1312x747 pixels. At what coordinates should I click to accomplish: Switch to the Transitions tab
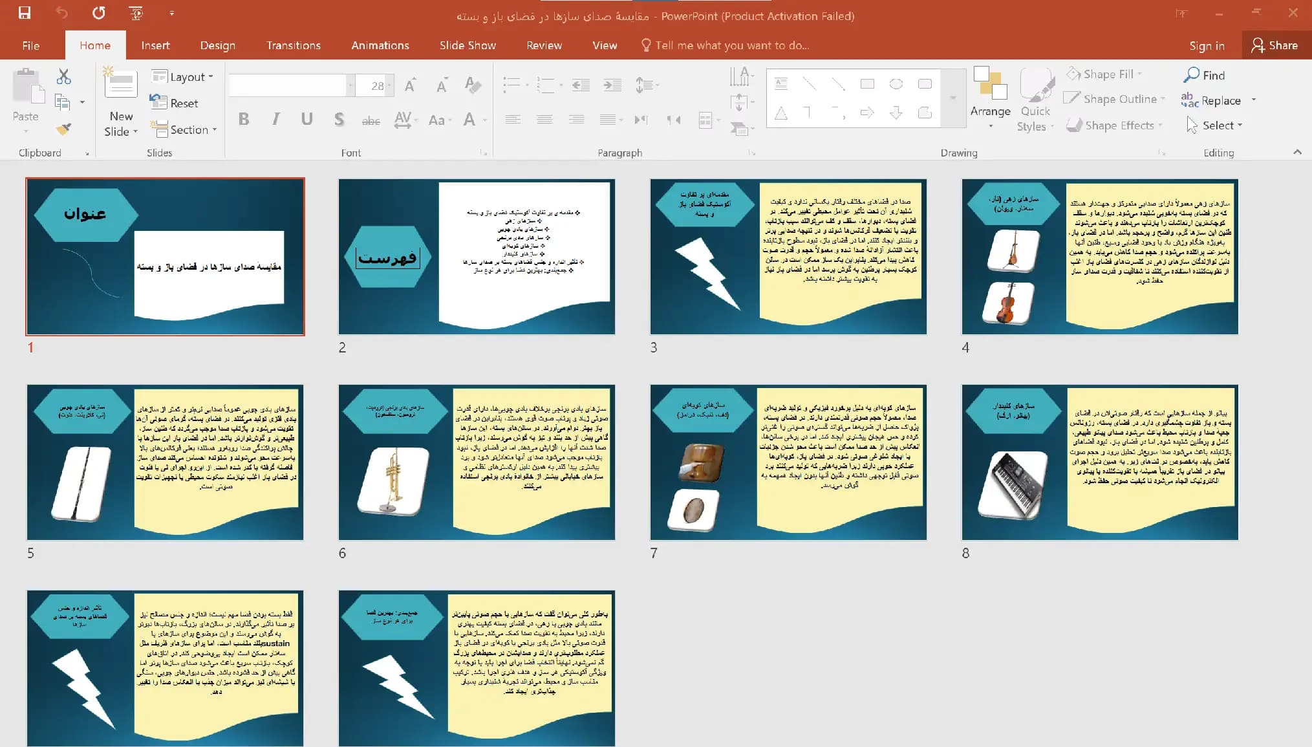294,45
